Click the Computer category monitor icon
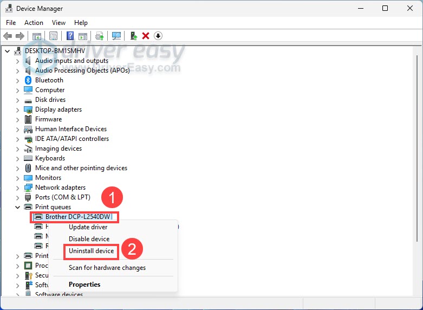 28,90
